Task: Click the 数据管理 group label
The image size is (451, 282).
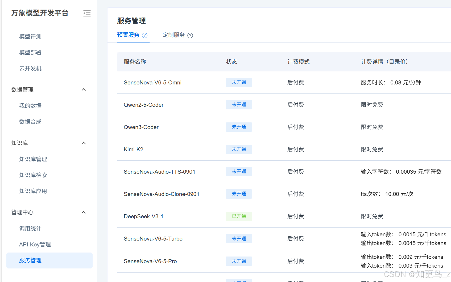Action: point(22,90)
